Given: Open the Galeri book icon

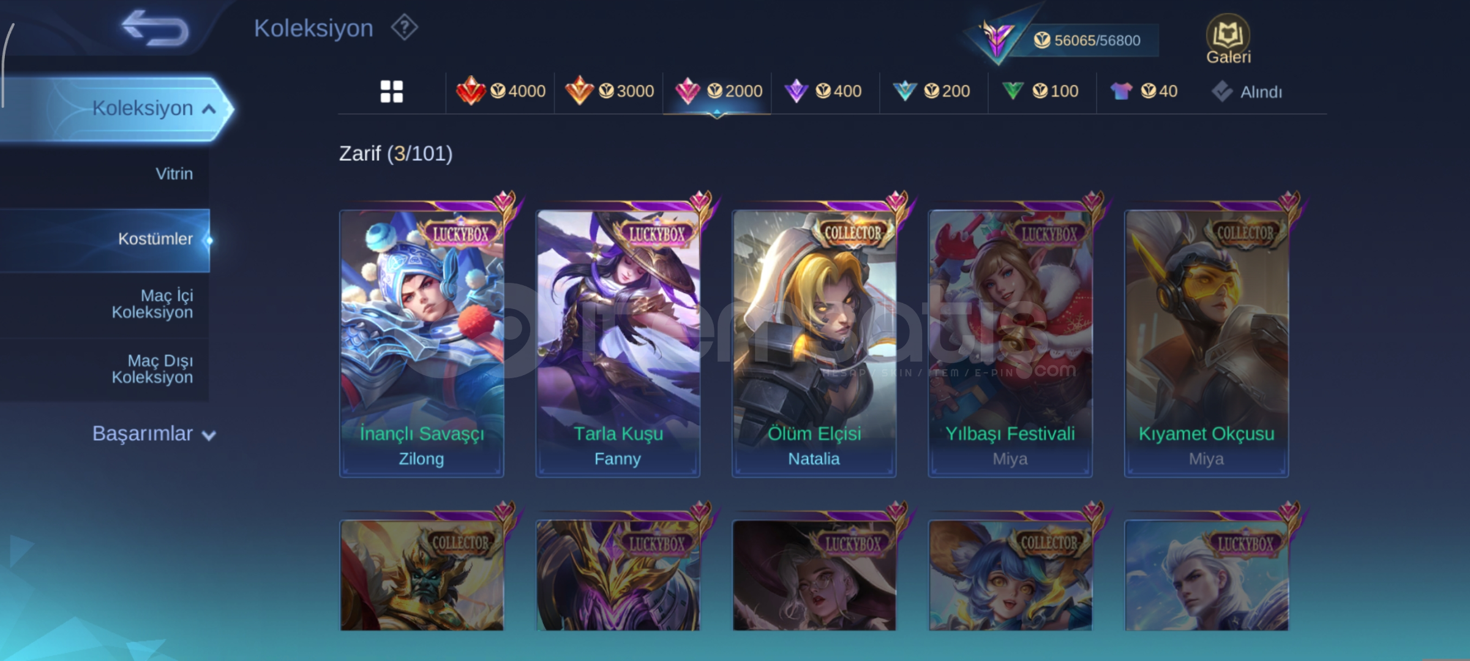Looking at the screenshot, I should pyautogui.click(x=1228, y=39).
